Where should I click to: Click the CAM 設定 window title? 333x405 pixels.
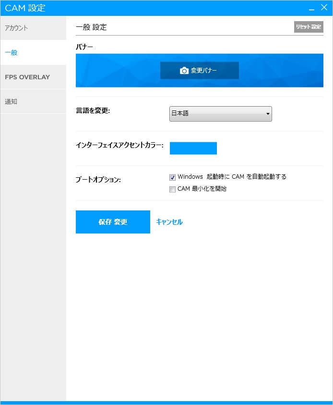click(25, 8)
